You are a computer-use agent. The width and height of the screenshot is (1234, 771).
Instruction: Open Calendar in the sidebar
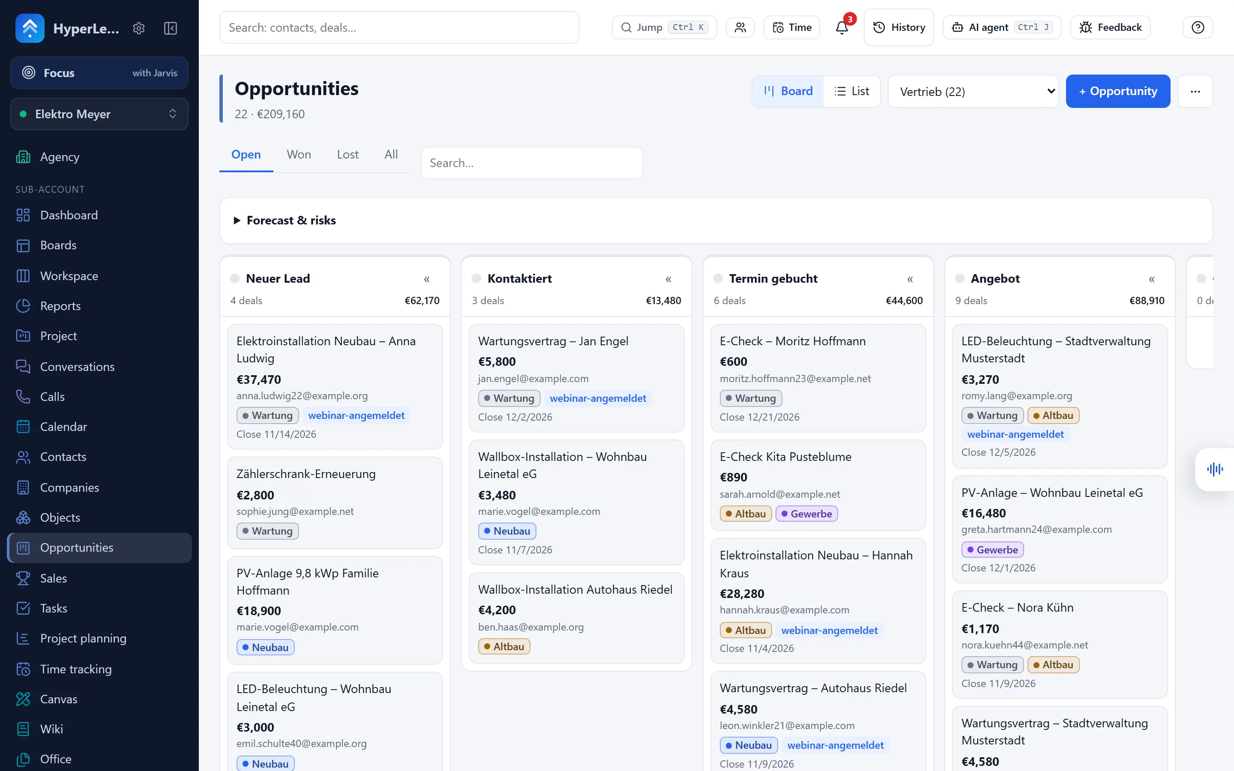click(99, 427)
